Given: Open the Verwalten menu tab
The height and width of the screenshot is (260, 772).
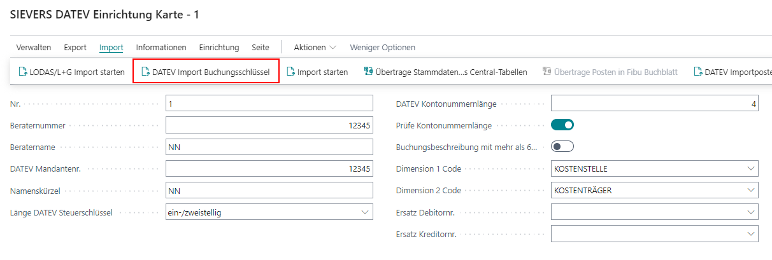Looking at the screenshot, I should 34,48.
